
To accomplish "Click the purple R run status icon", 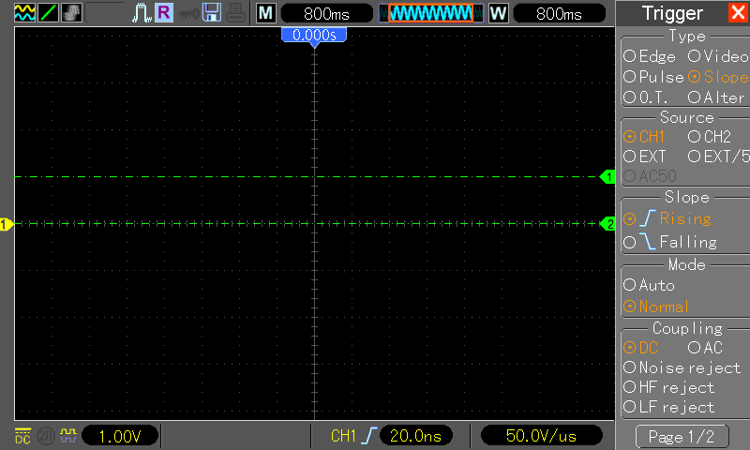I will [x=163, y=12].
